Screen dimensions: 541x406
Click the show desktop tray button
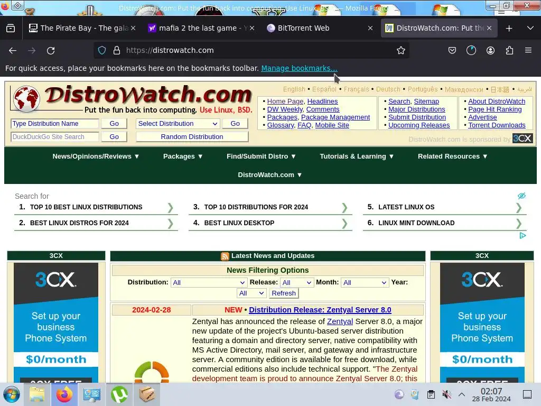tap(527, 394)
